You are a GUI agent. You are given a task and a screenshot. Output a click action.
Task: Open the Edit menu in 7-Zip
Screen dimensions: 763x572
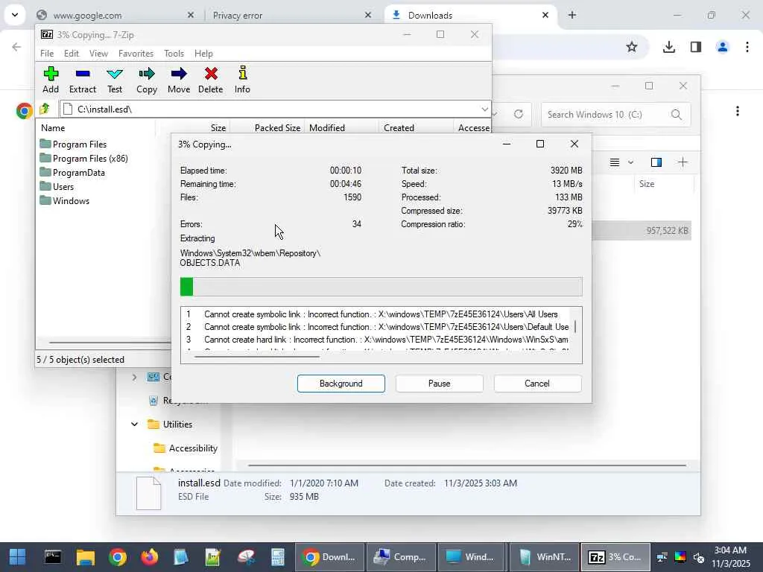(71, 54)
